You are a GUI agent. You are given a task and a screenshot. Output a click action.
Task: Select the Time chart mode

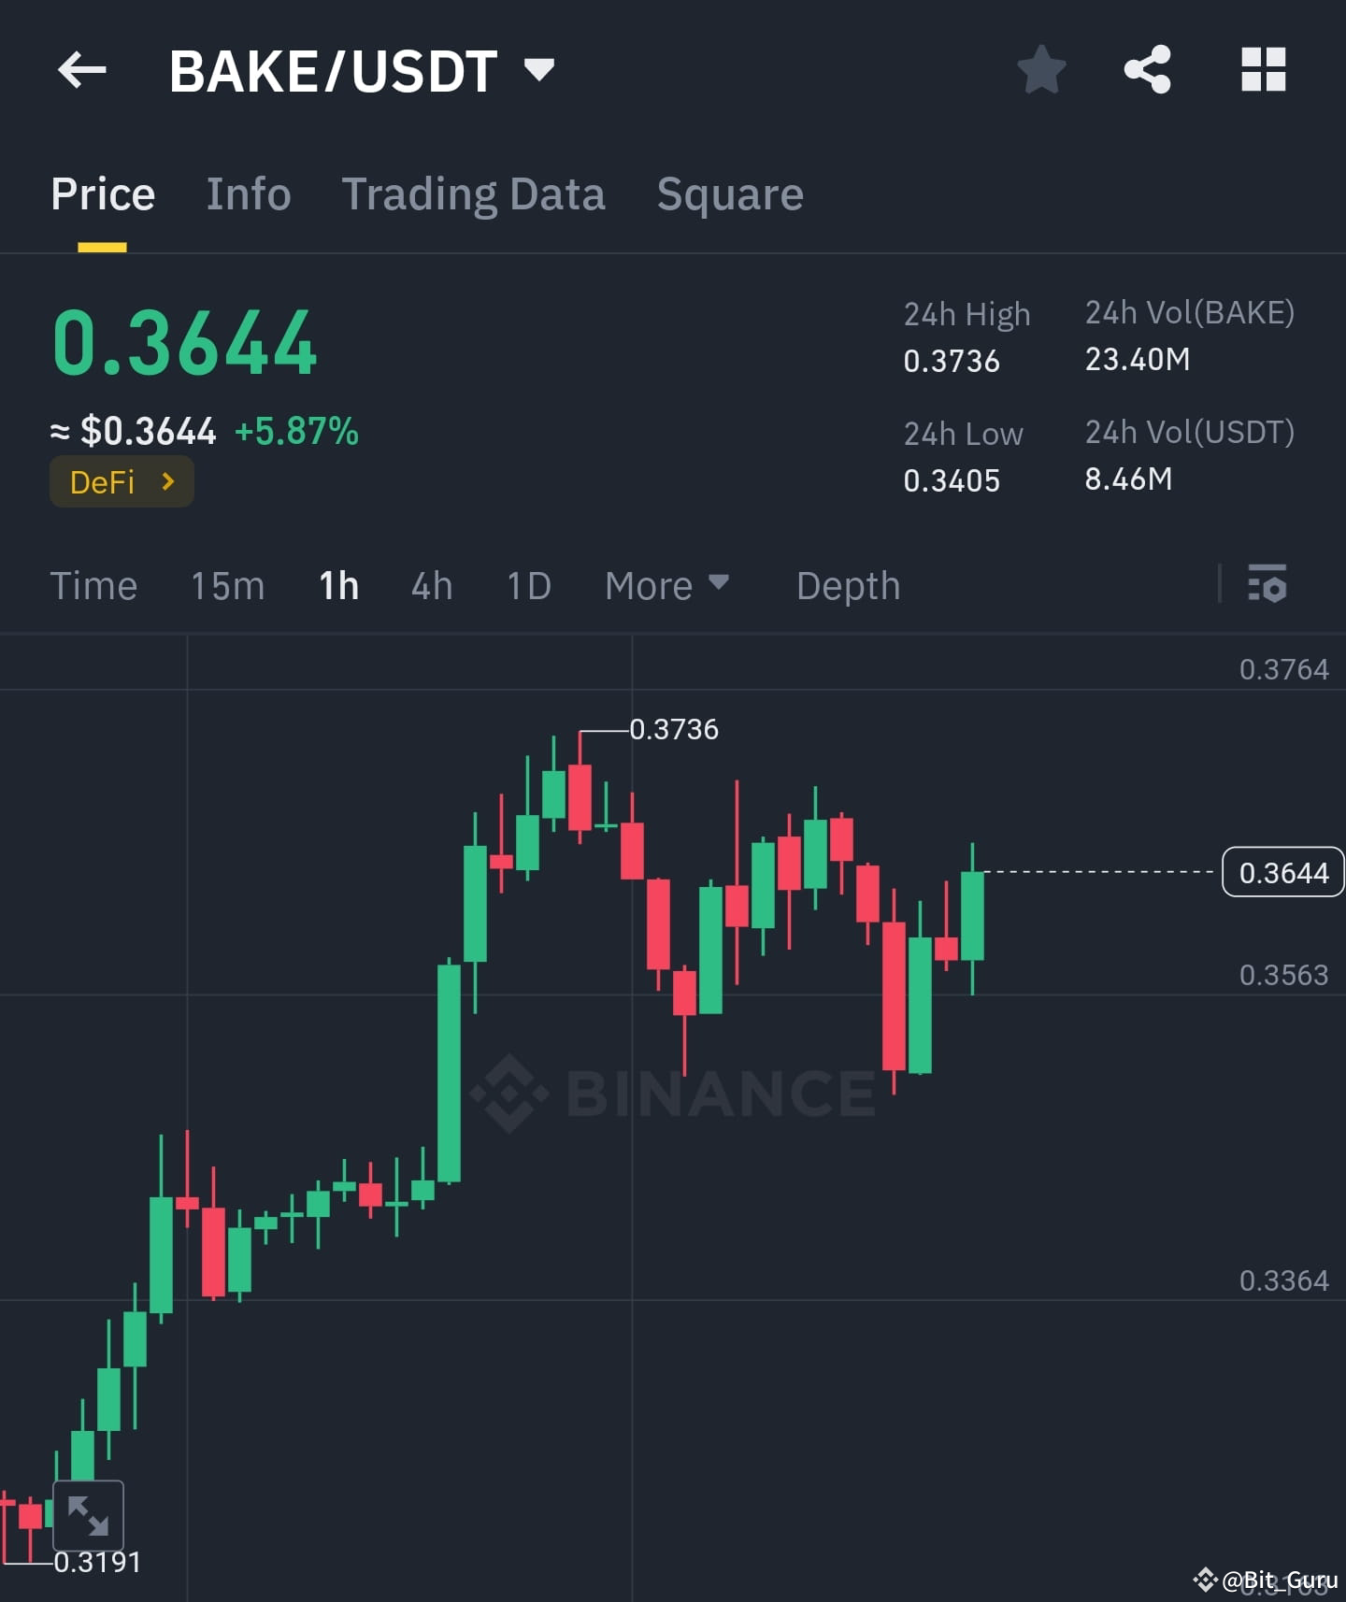93,585
